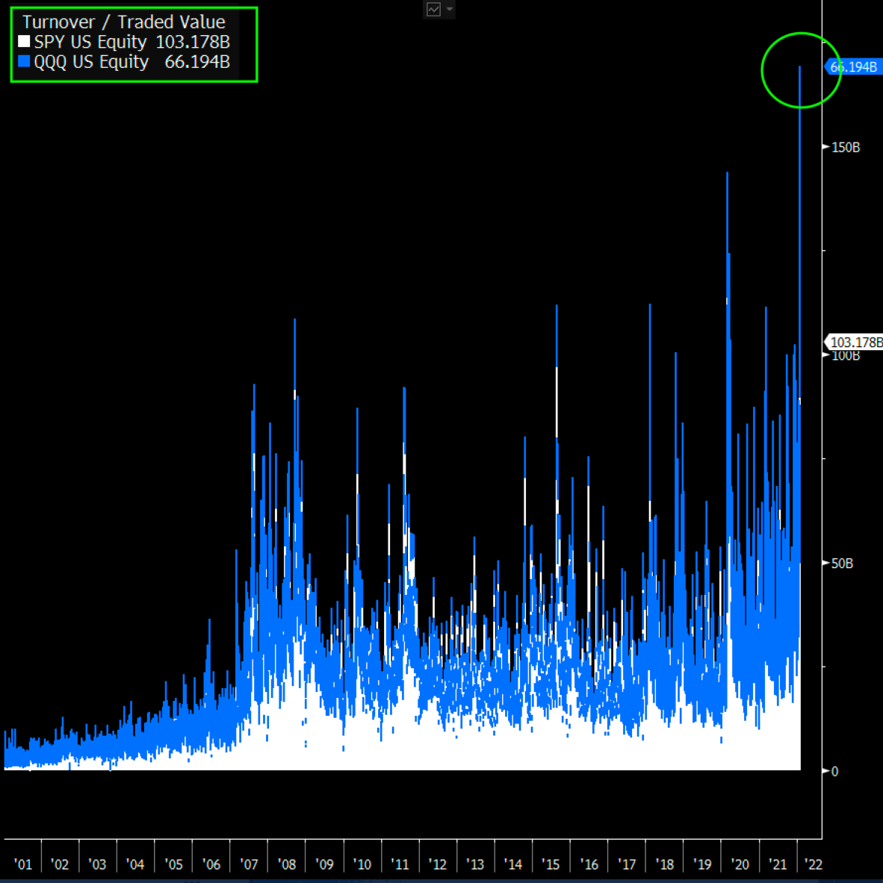Click the '15 year label on x-axis
Viewport: 883px width, 883px height.
[x=551, y=864]
